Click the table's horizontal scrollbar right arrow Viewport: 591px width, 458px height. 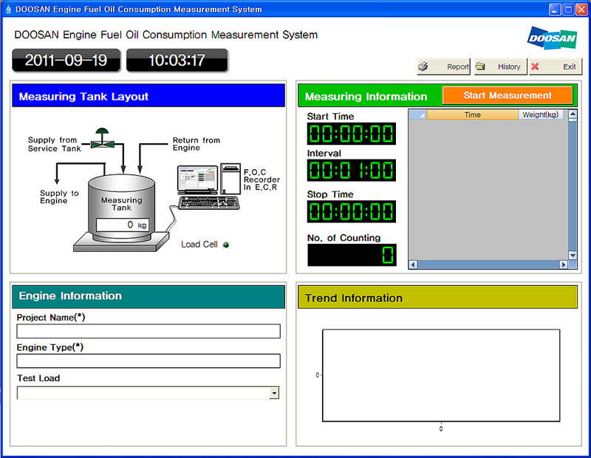pos(563,264)
